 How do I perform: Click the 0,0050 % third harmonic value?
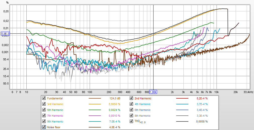click(115, 104)
